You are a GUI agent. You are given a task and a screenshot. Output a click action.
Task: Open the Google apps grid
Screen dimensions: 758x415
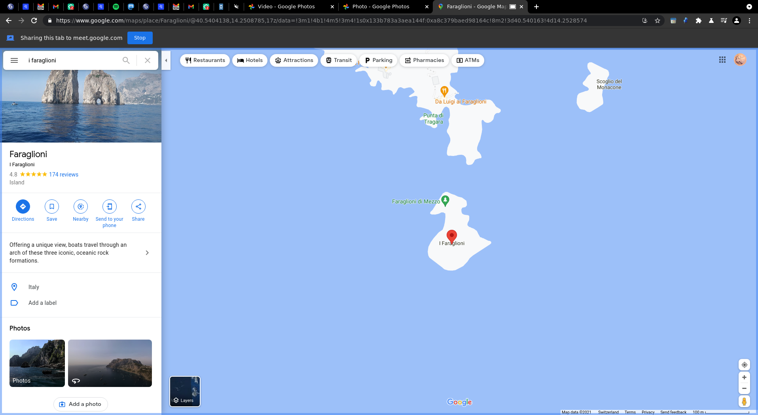[x=722, y=60]
